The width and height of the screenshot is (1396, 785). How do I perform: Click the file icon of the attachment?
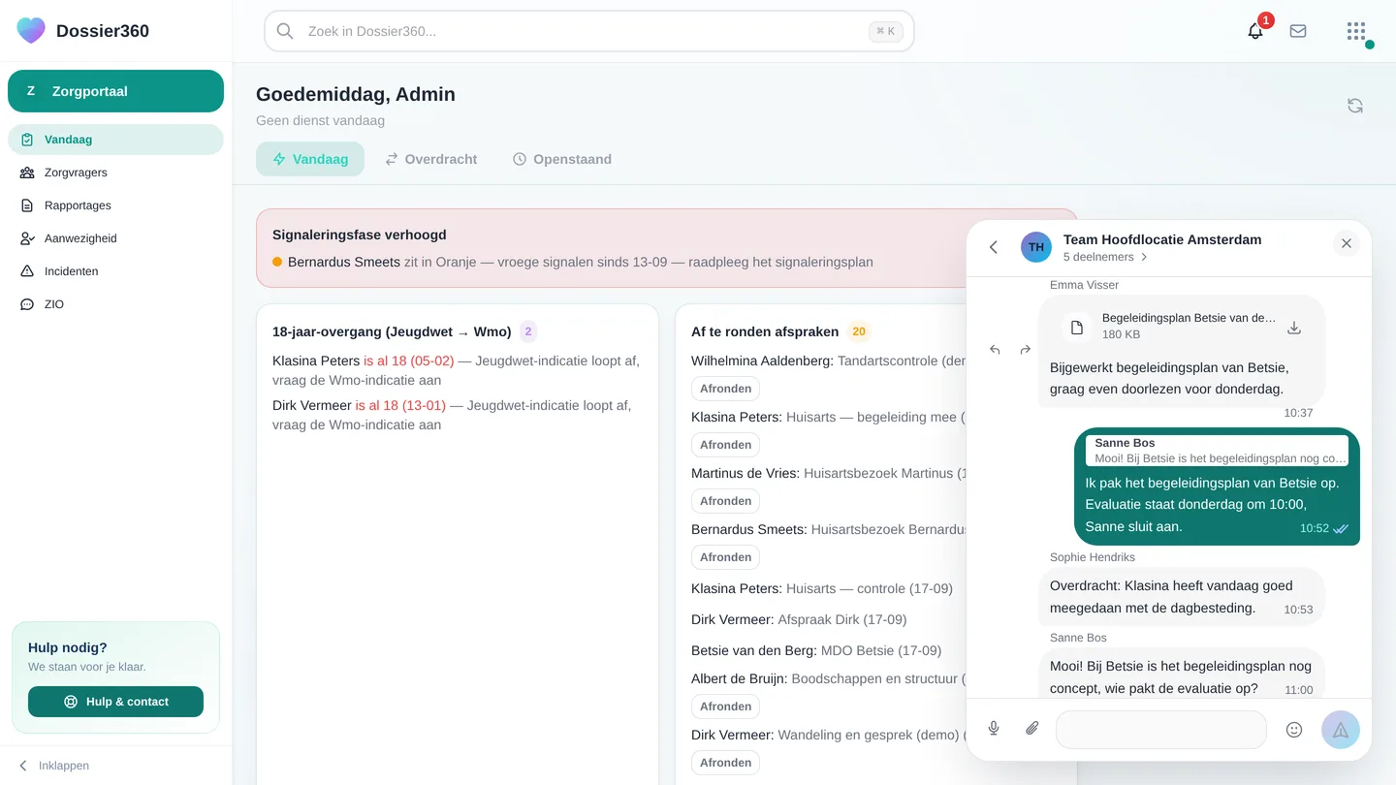[1076, 328]
